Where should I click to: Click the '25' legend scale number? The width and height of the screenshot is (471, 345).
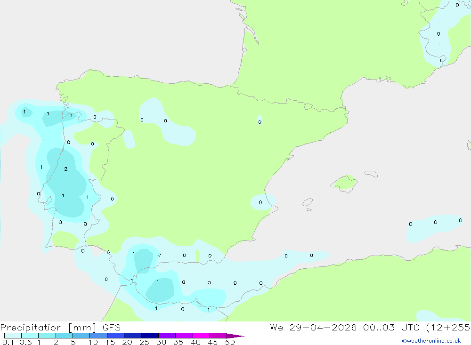[144, 342]
